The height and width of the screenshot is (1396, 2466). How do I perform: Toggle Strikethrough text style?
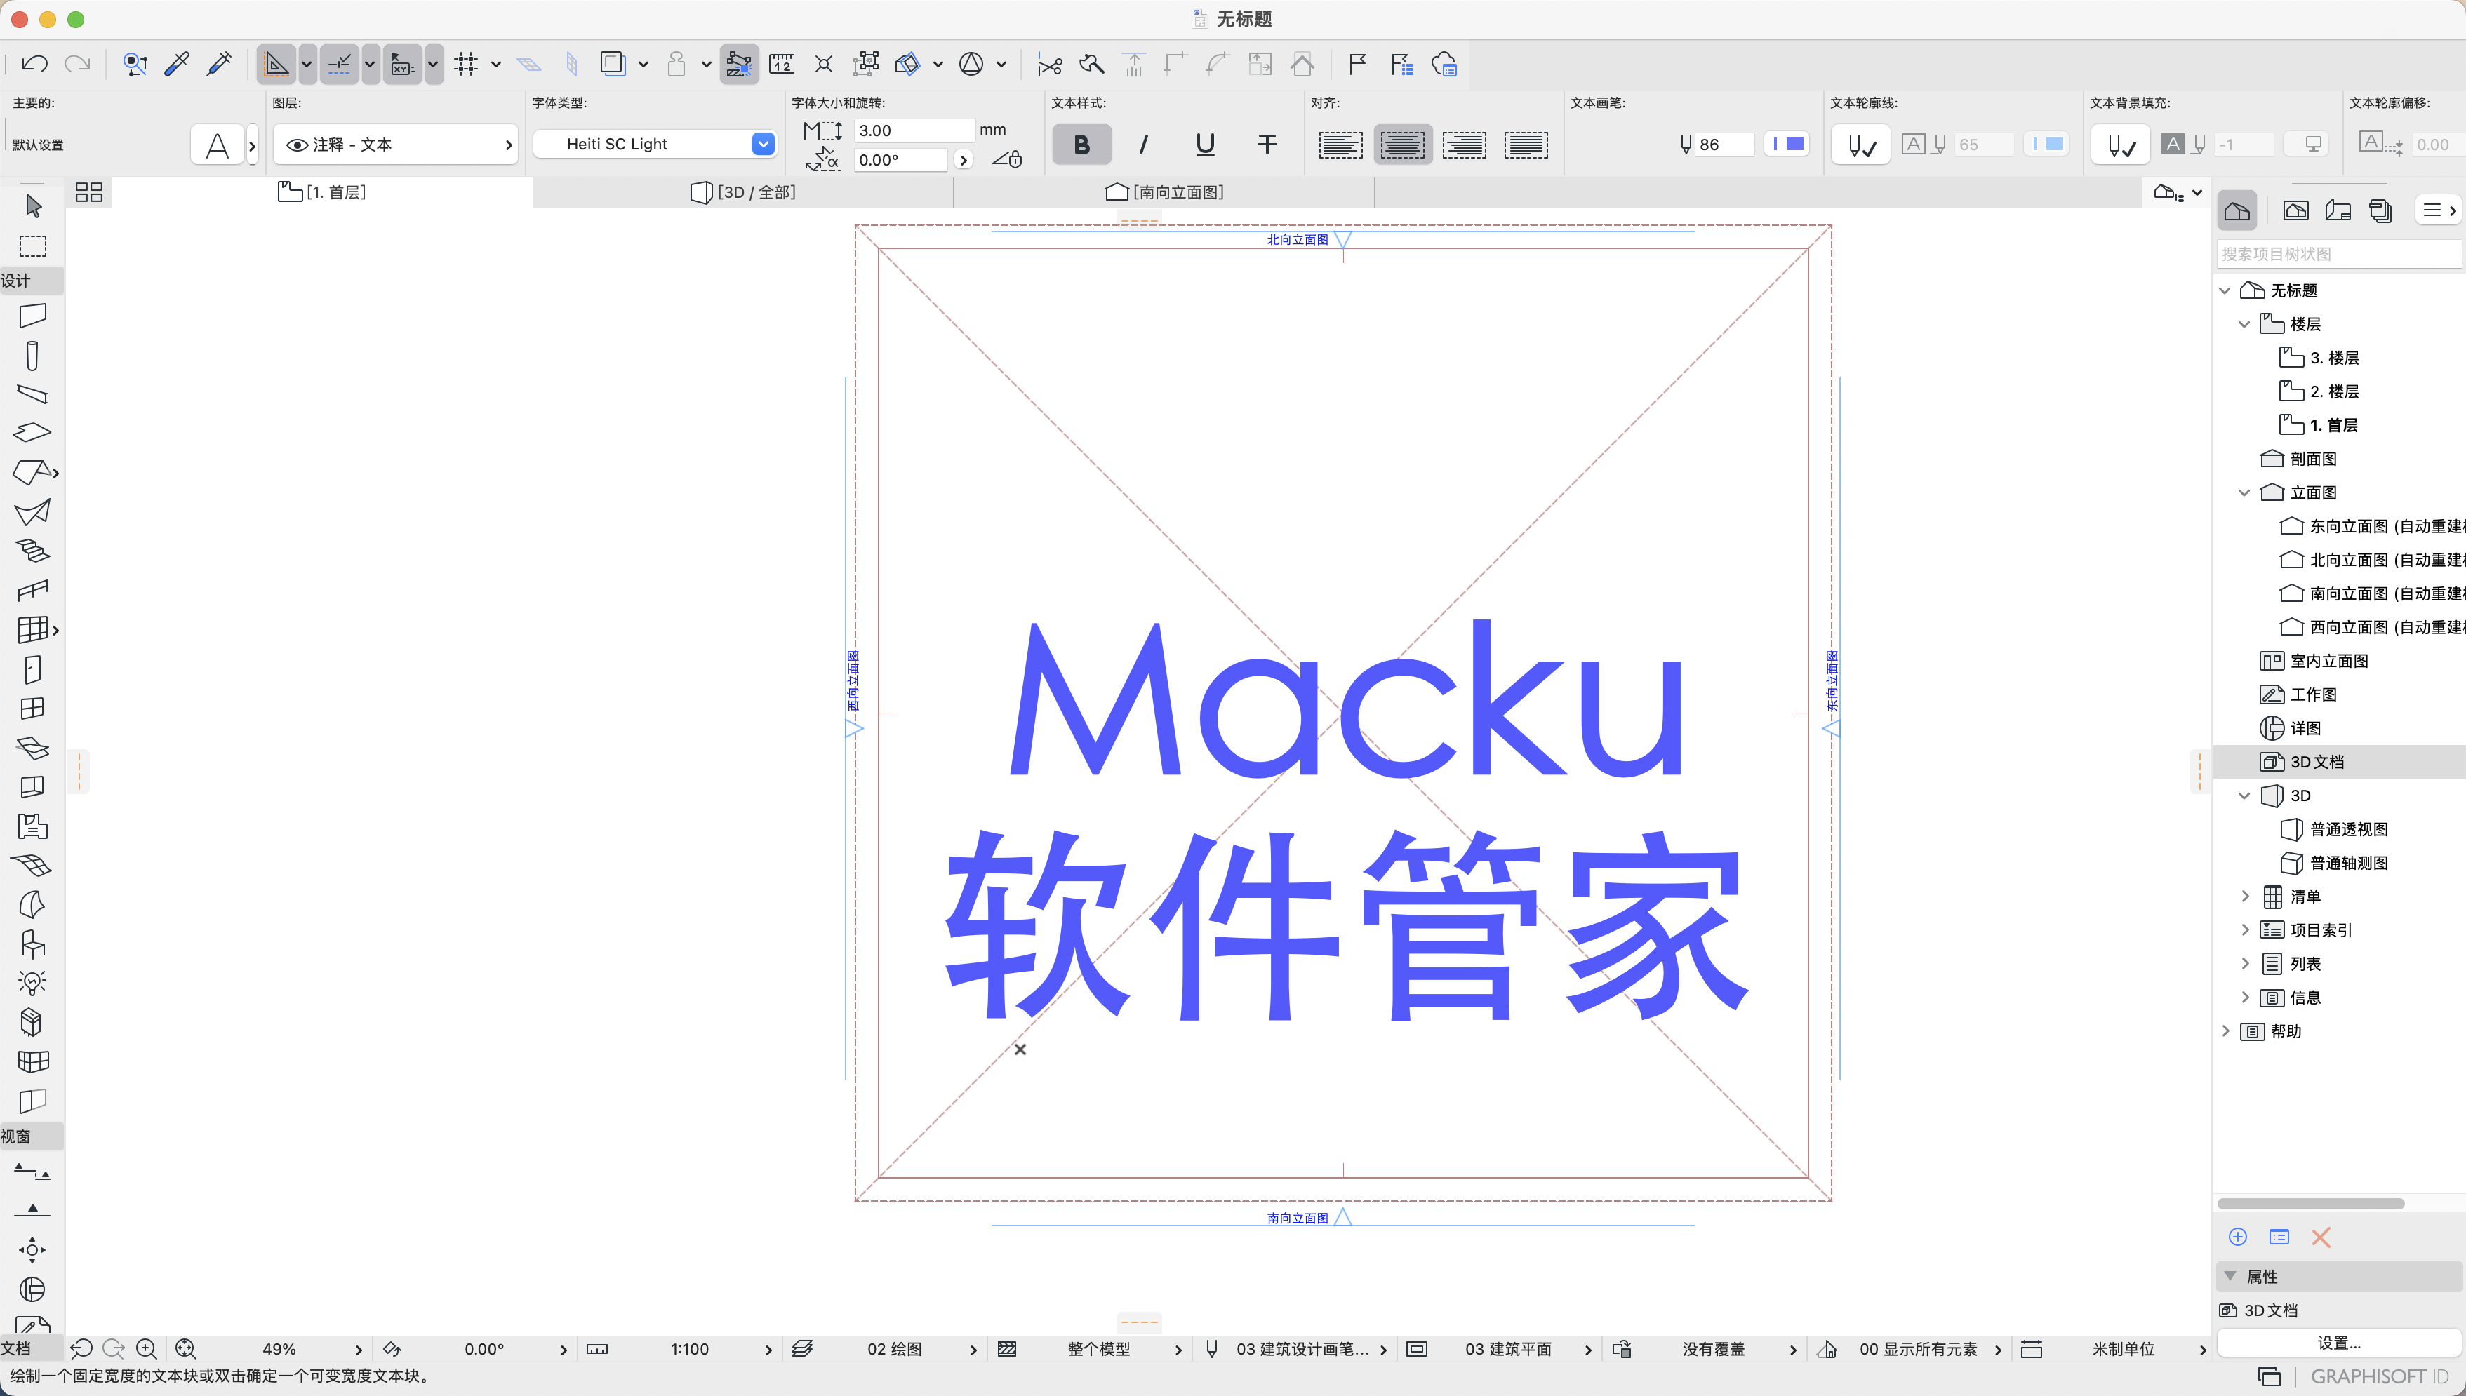(1267, 144)
